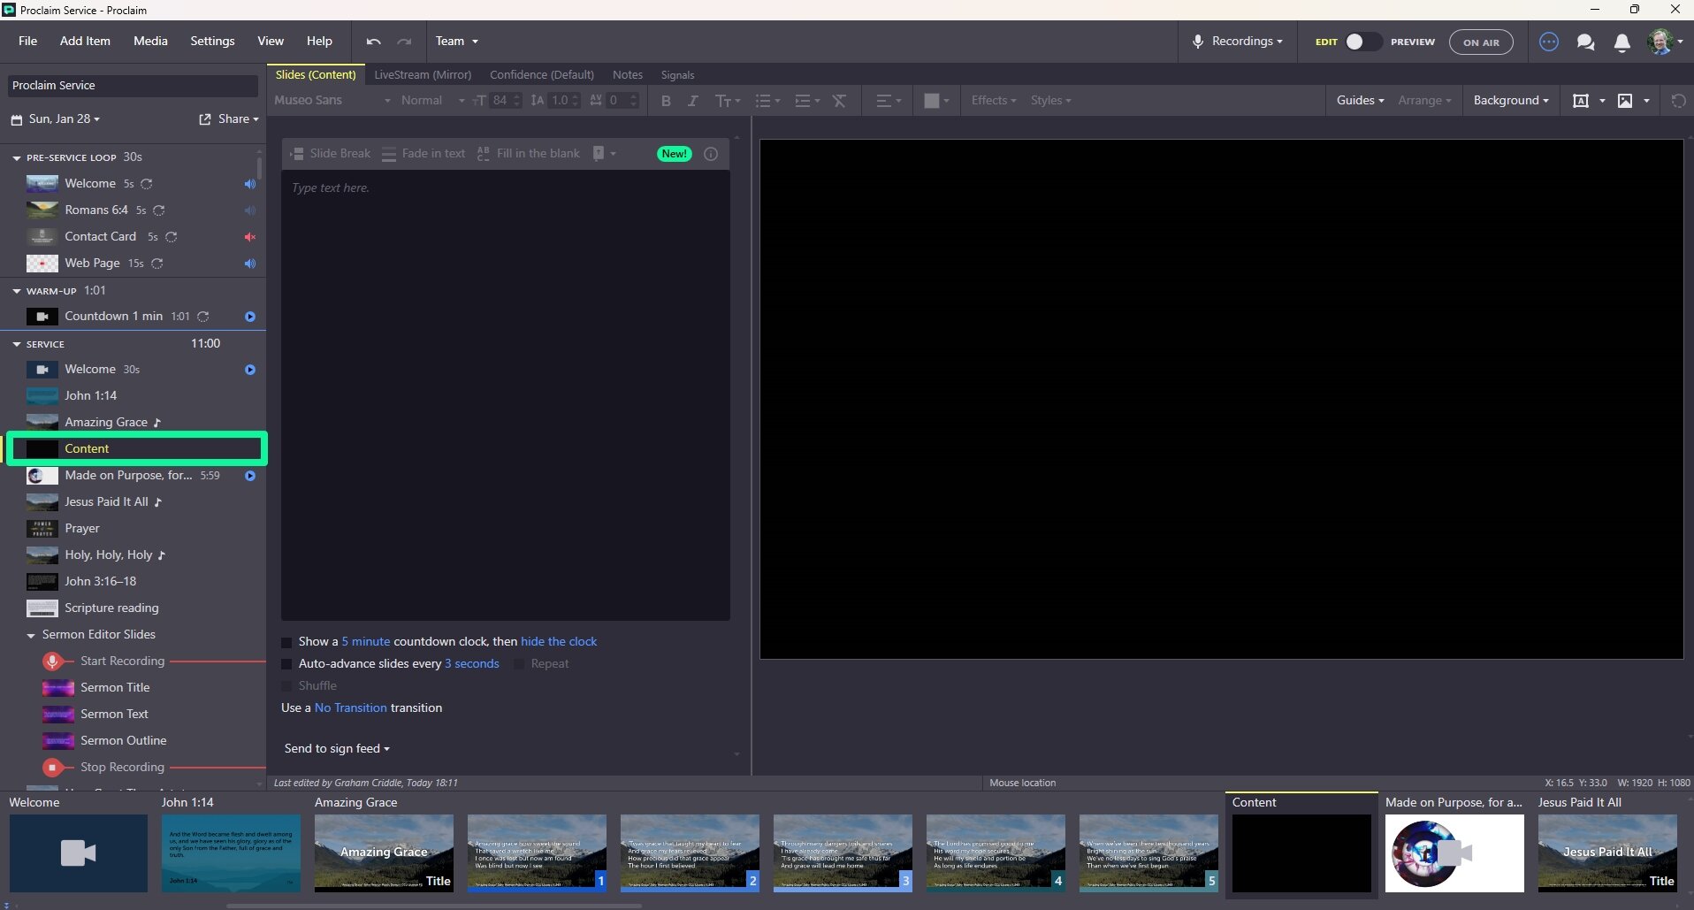The height and width of the screenshot is (910, 1694).
Task: Click the image insert icon on toolbar
Action: pos(1625,100)
